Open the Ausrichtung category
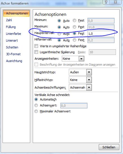The width and height of the screenshot is (123, 154). (14, 61)
